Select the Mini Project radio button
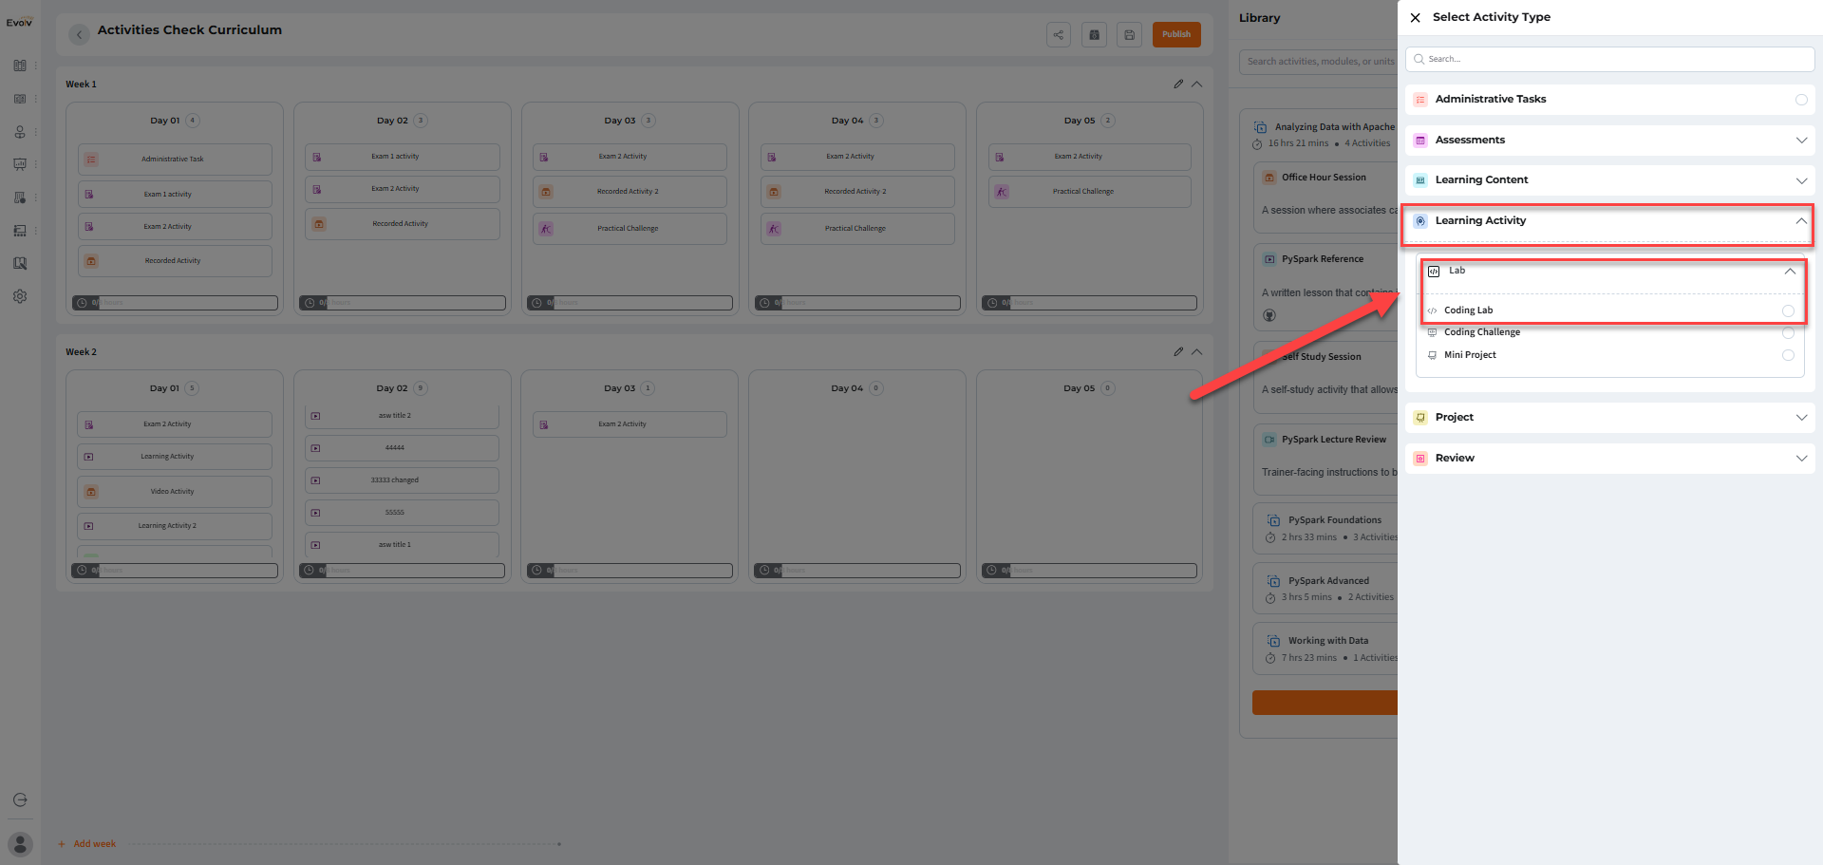This screenshot has height=865, width=1823. (x=1788, y=355)
